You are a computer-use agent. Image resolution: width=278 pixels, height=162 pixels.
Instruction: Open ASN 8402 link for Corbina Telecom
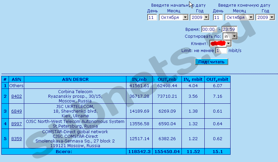16,96
